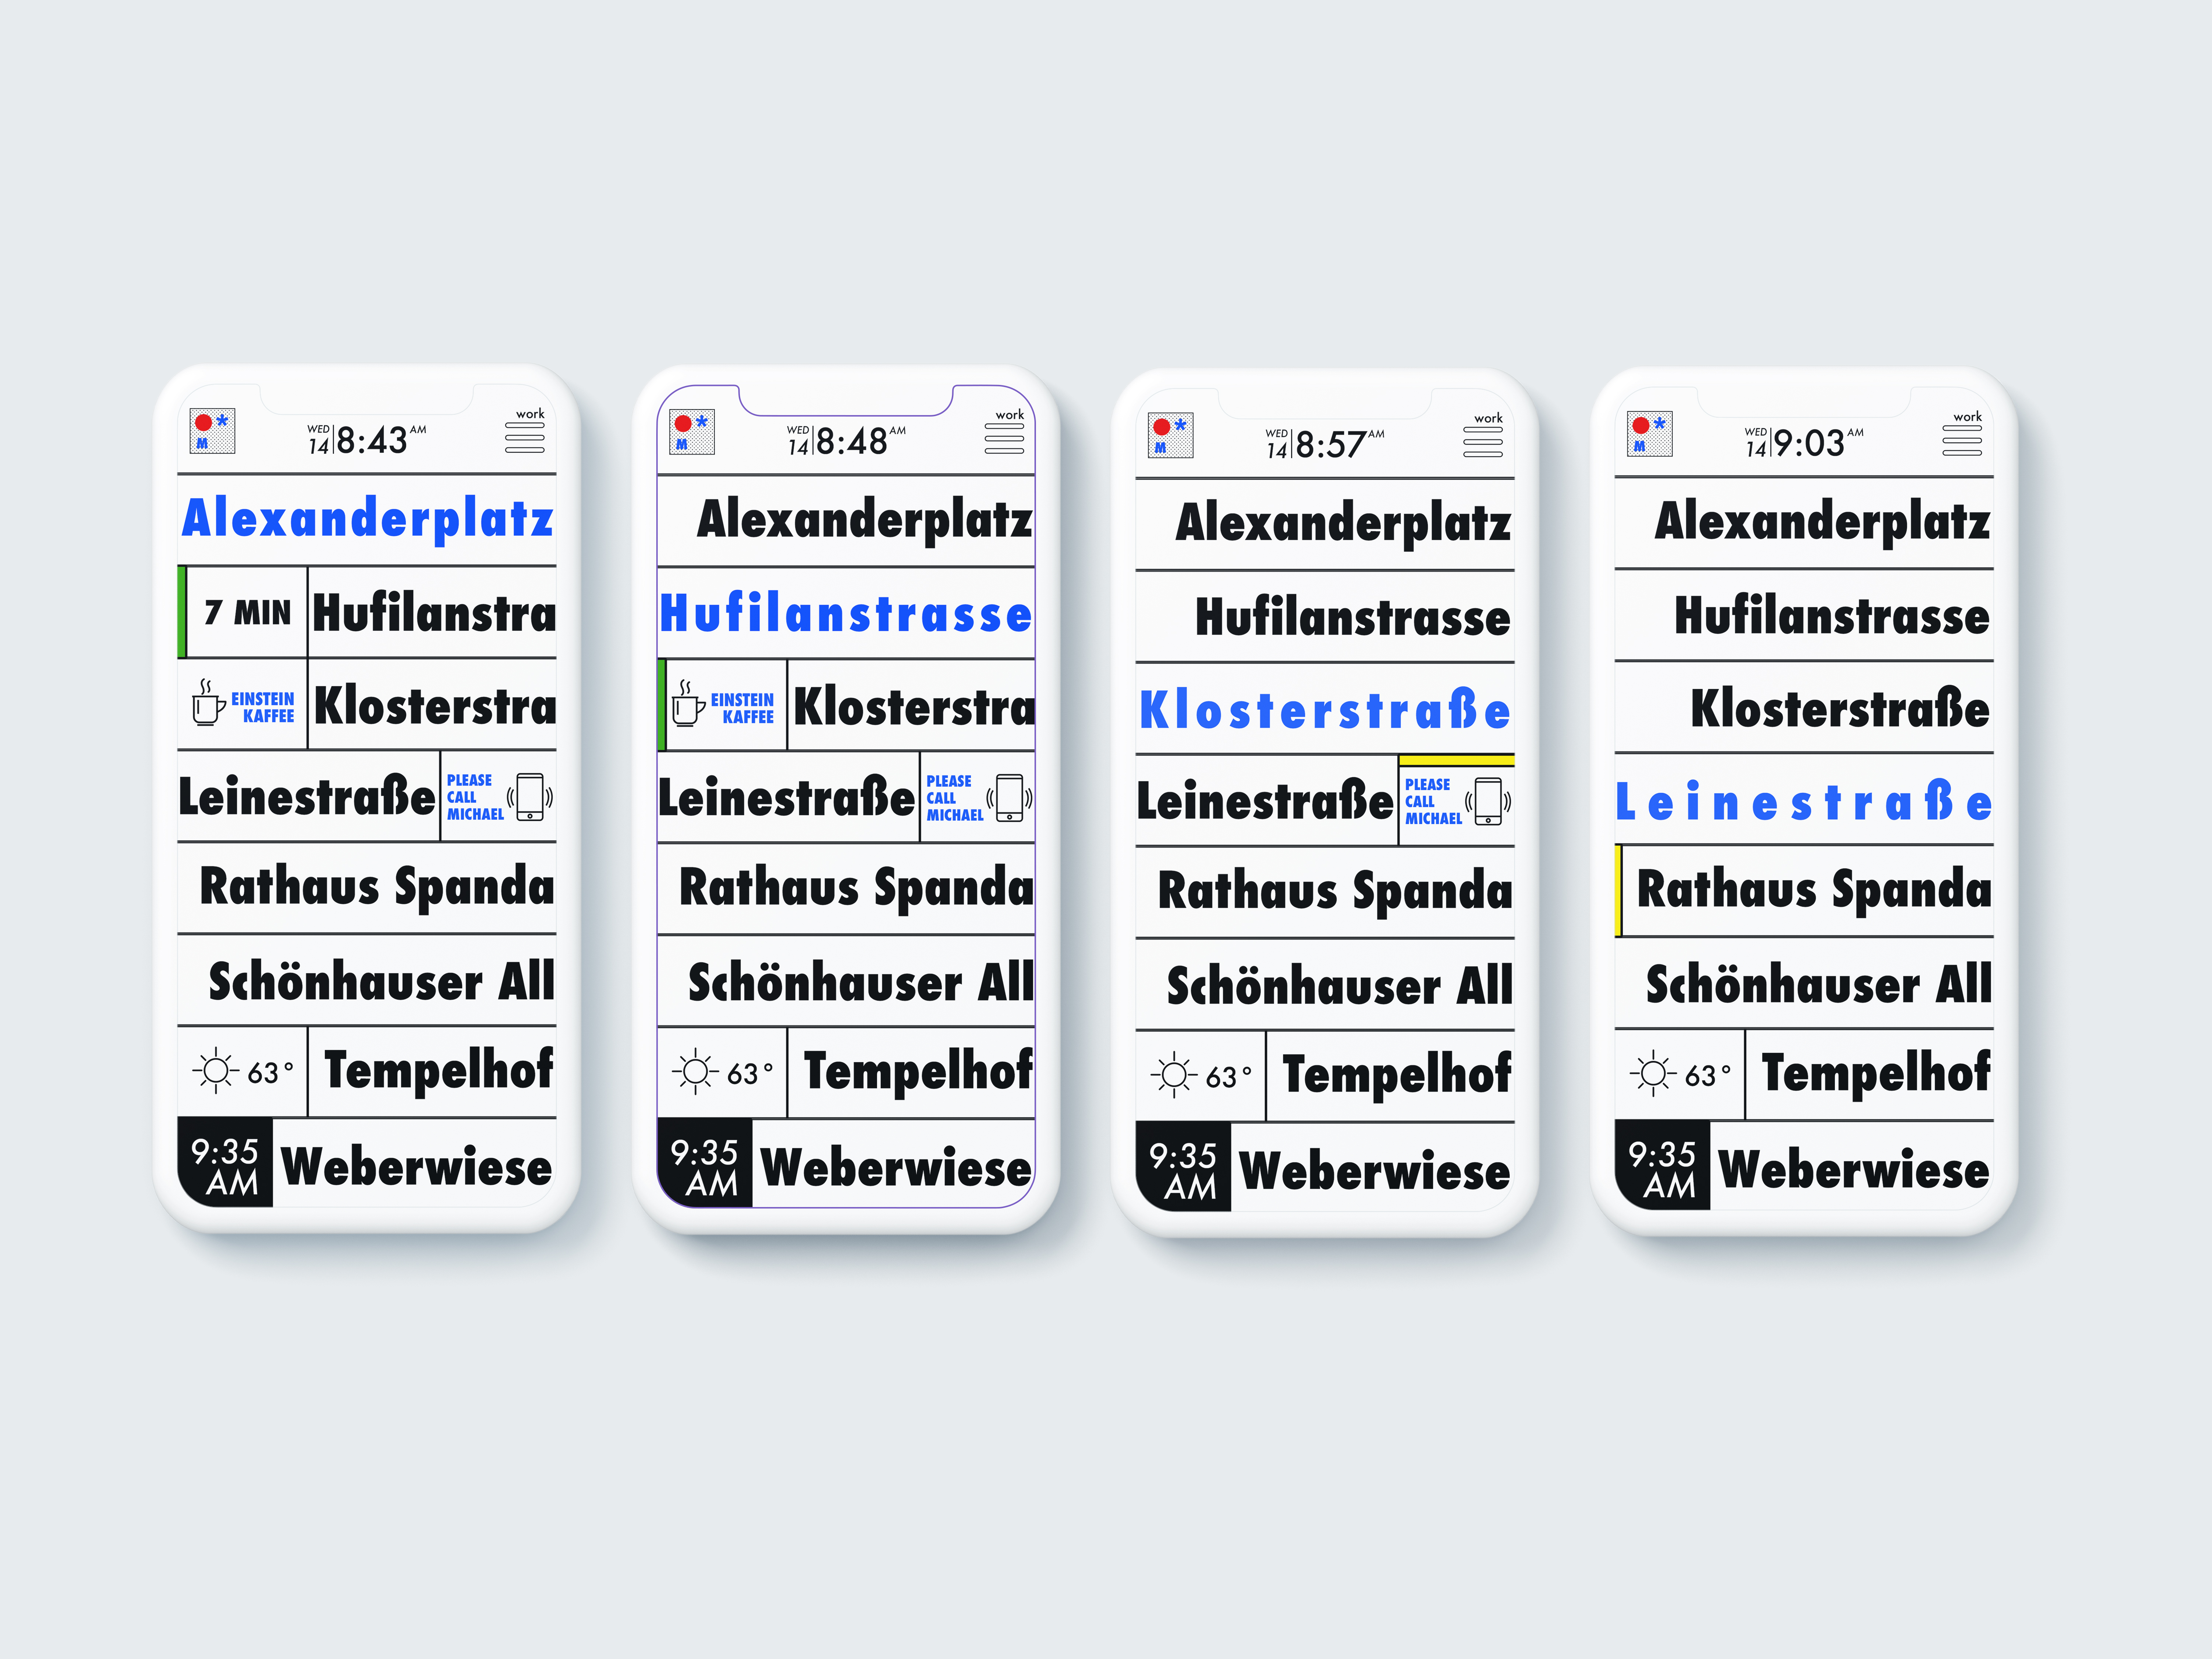Open Hufilanstrasse on the 9:03 phone
This screenshot has width=2212, height=1659.
click(x=1804, y=615)
